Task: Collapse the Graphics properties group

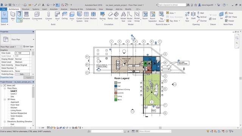Action: point(31,50)
